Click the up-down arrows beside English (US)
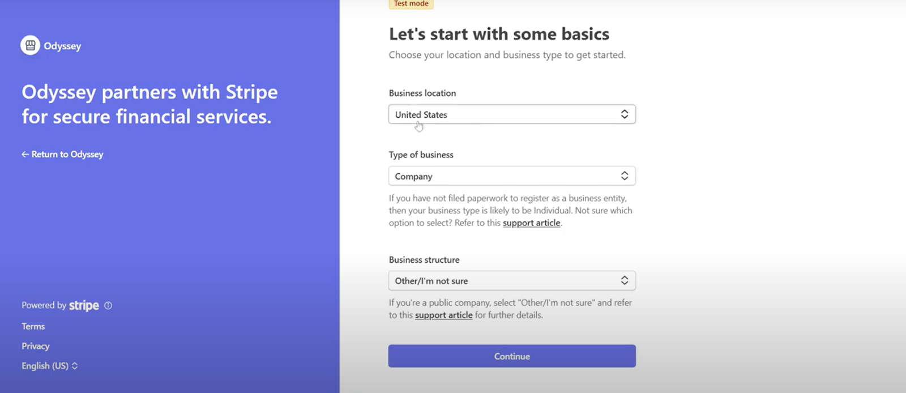The image size is (906, 393). [75, 366]
